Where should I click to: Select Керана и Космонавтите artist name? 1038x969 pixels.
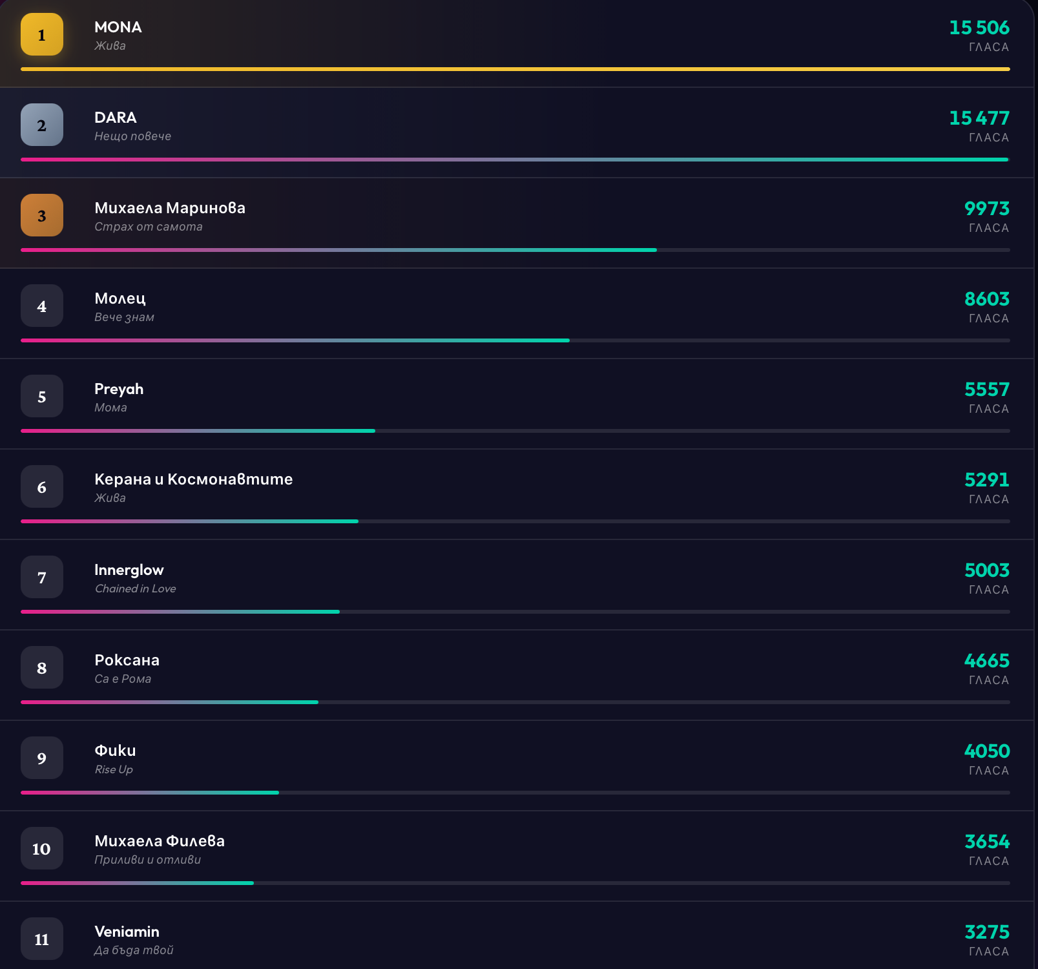[193, 479]
